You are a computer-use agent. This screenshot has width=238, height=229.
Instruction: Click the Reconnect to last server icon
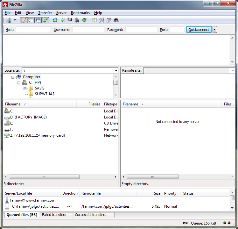point(84,20)
